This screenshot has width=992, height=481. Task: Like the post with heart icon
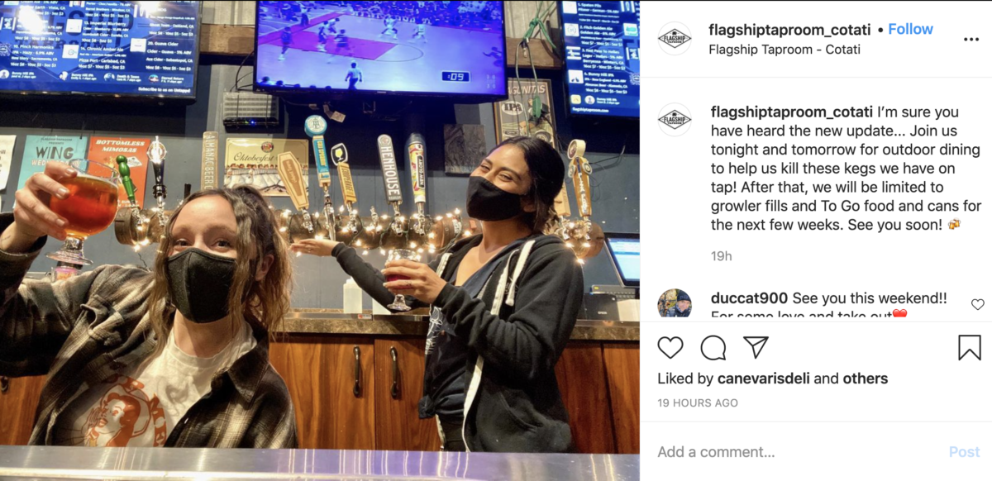pos(670,348)
